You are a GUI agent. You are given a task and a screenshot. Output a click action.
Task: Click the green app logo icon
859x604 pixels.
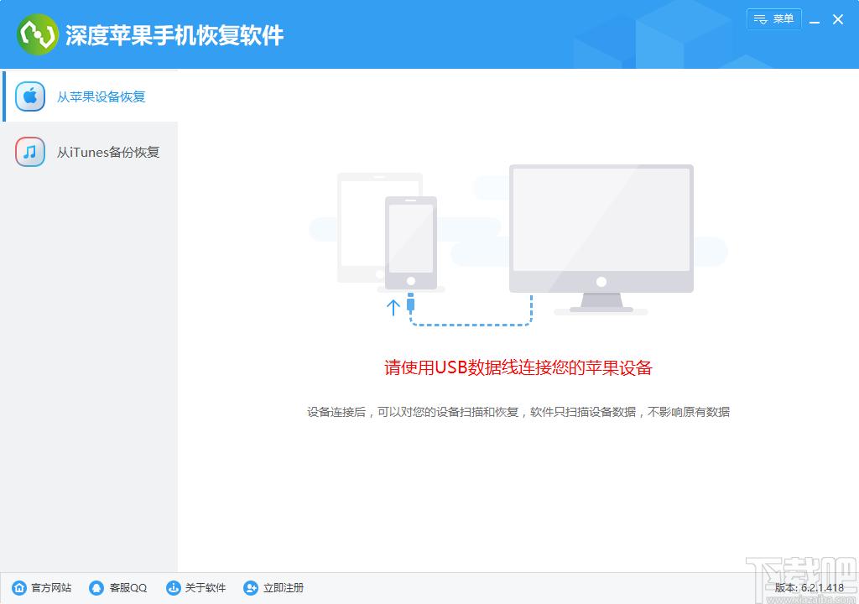[x=37, y=34]
